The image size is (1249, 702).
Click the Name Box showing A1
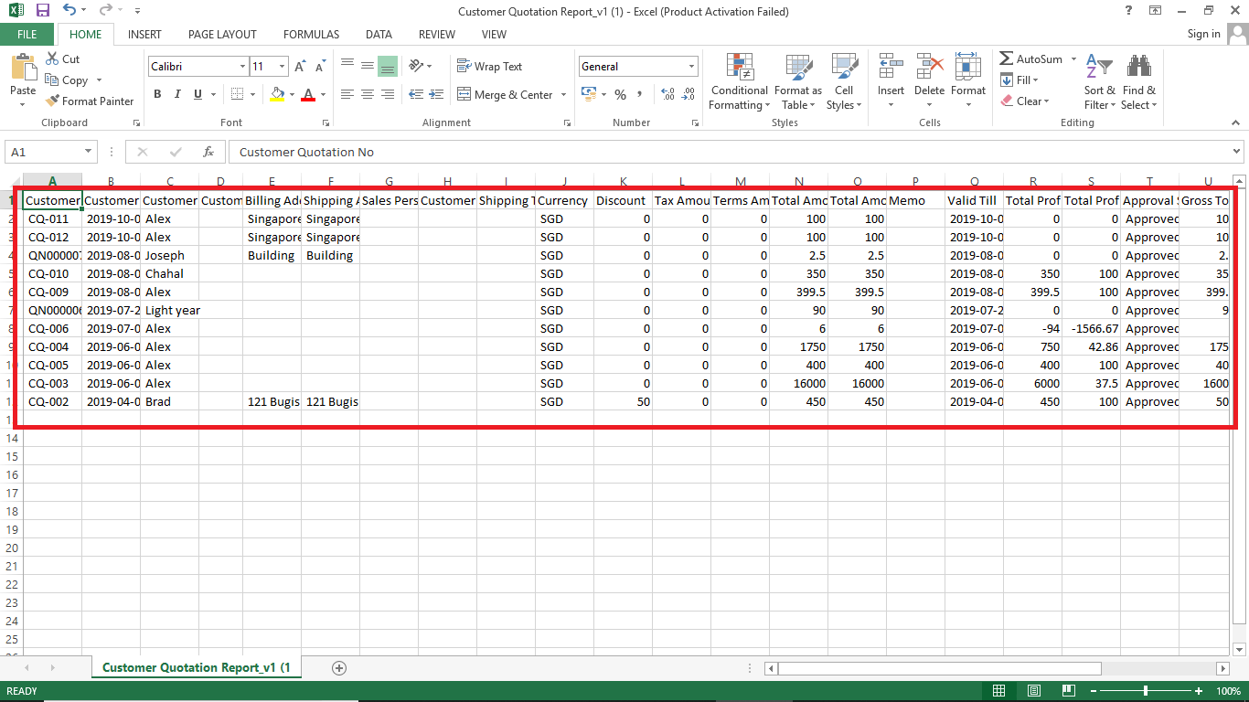coord(50,152)
